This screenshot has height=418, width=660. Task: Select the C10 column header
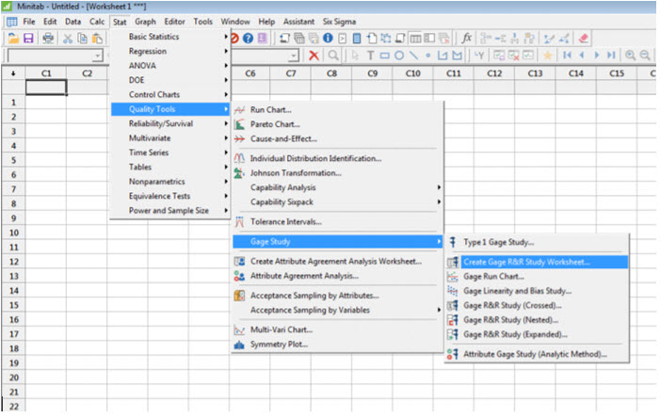413,73
